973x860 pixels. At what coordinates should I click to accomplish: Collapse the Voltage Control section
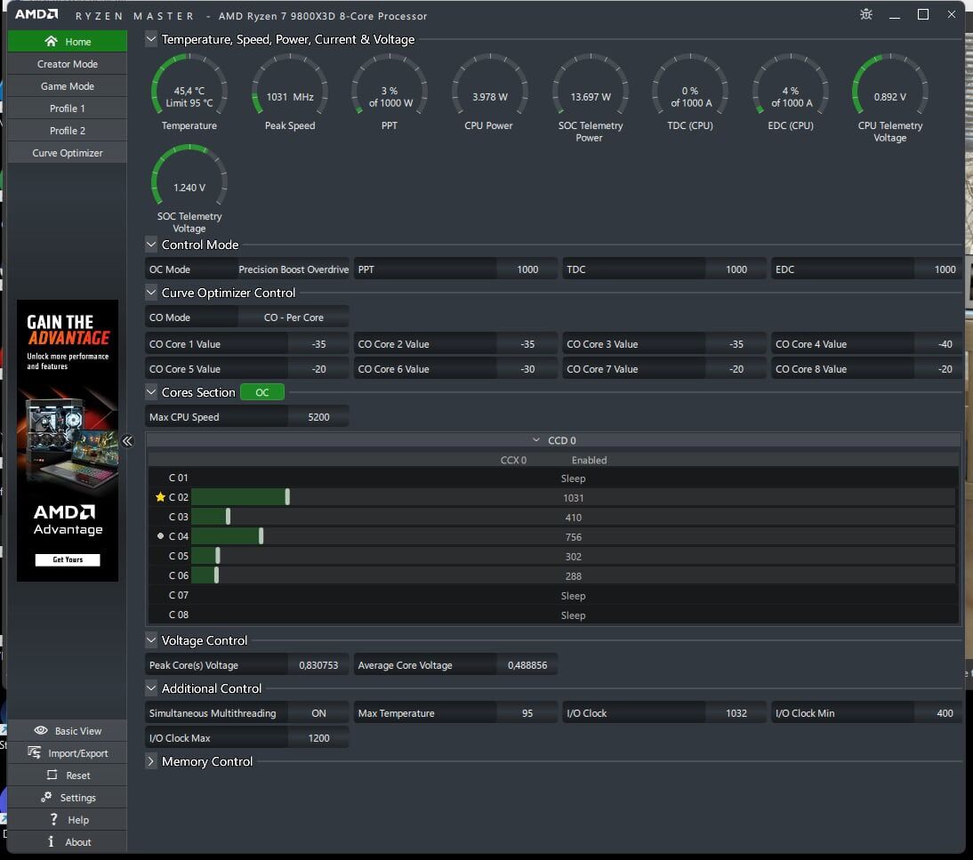[151, 639]
